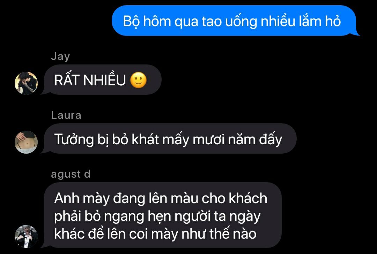Tap Laura's profile picture avatar
The width and height of the screenshot is (377, 254).
[26, 142]
